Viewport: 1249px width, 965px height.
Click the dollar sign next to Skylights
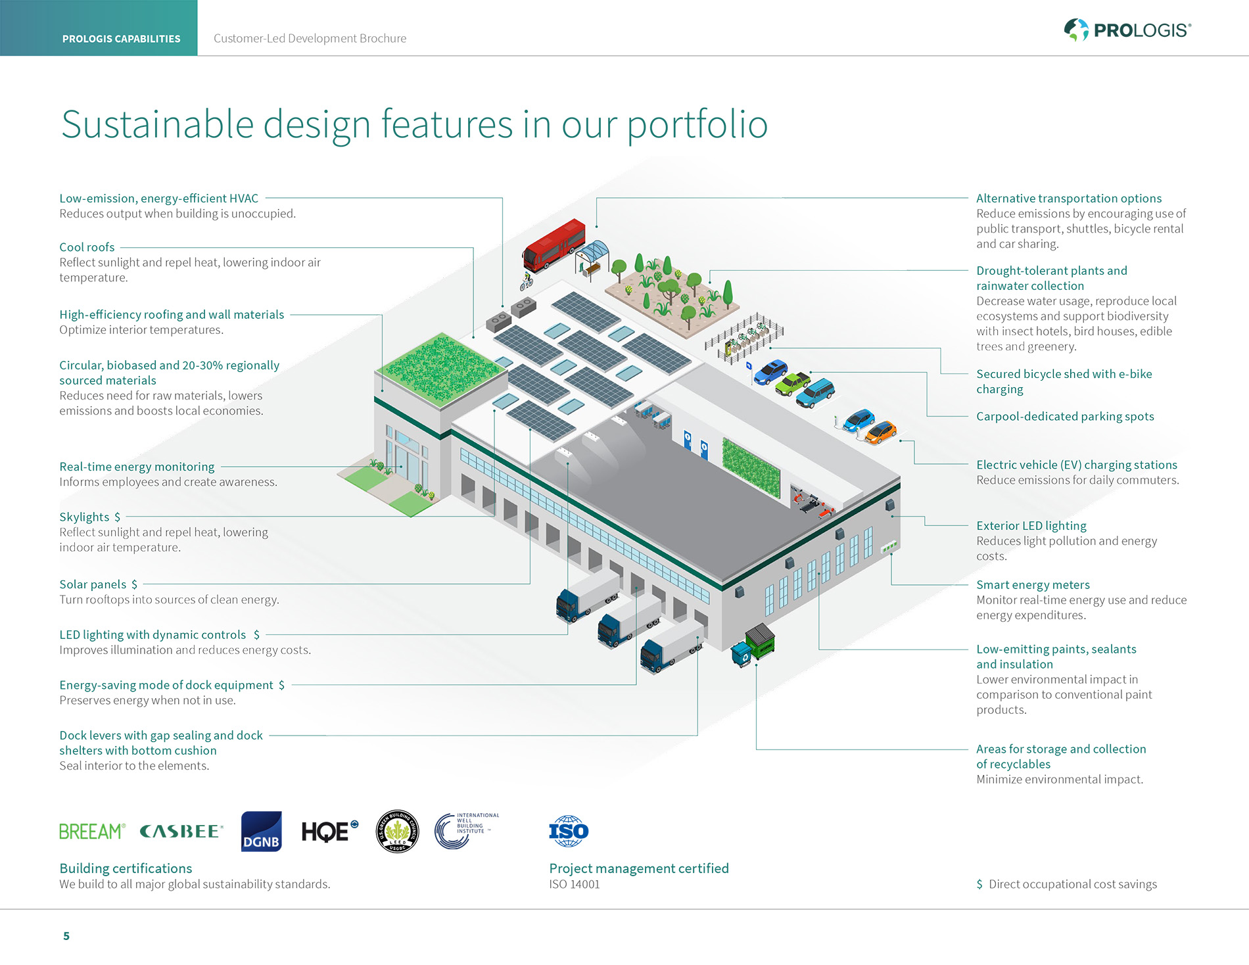pos(117,517)
